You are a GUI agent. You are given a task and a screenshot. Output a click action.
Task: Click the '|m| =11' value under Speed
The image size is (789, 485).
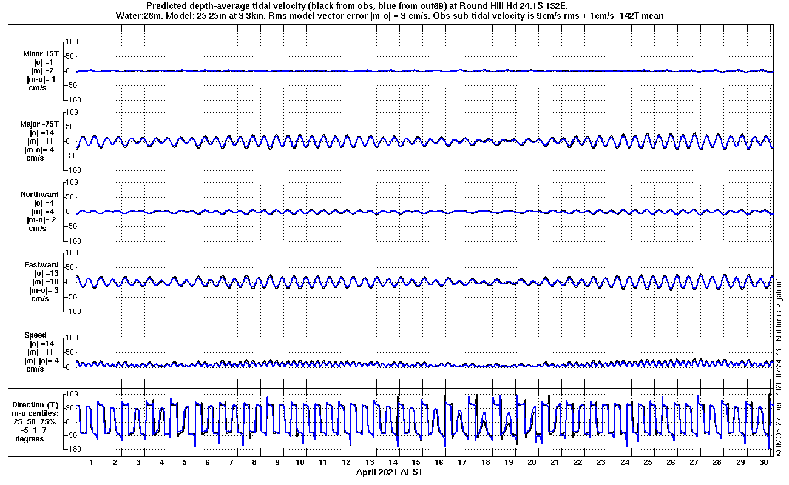(42, 352)
